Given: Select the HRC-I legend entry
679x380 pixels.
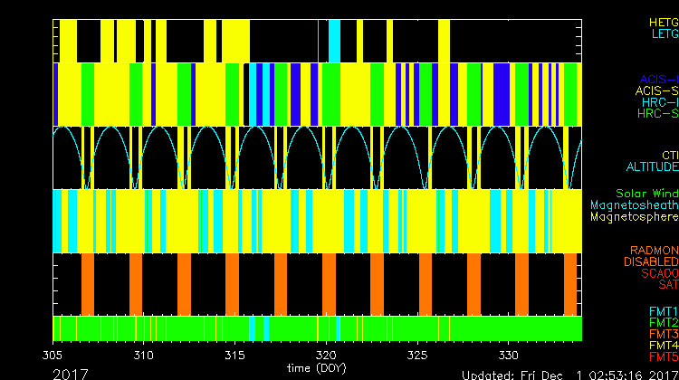Looking at the screenshot, I should [x=658, y=102].
